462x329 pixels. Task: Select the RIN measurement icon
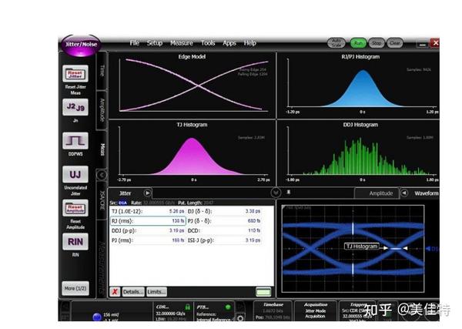pyautogui.click(x=75, y=242)
